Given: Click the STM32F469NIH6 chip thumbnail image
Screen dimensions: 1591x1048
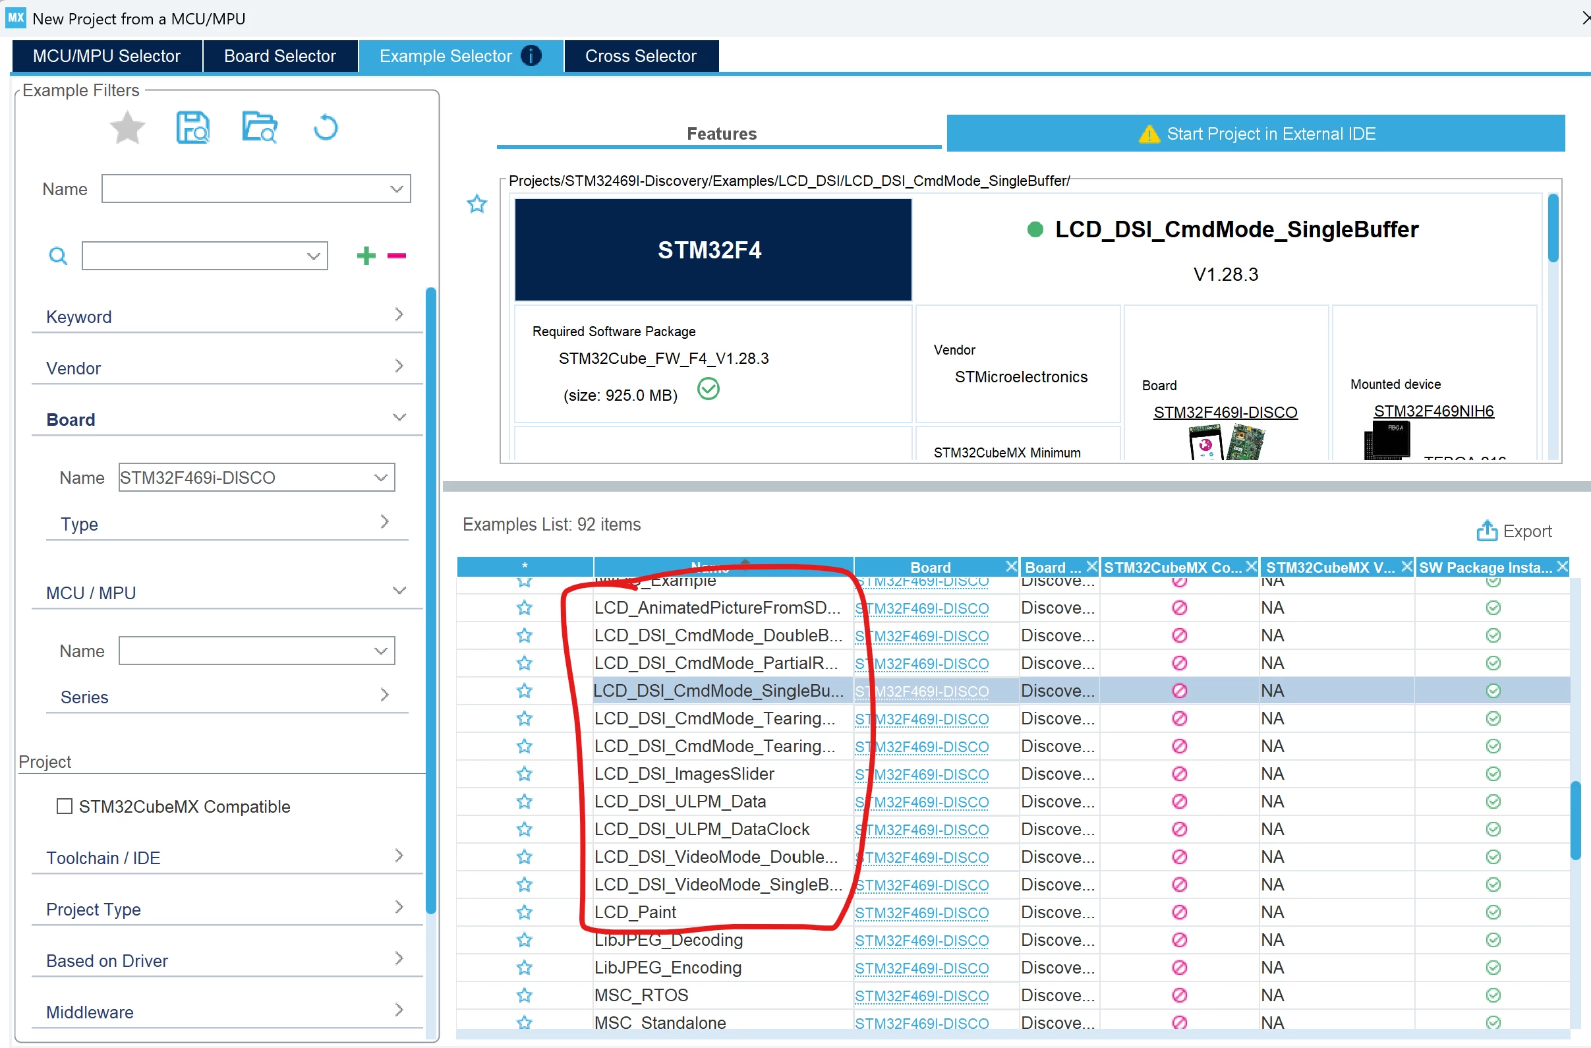Looking at the screenshot, I should (1387, 440).
